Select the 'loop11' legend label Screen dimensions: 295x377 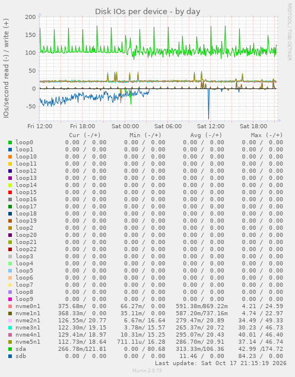pos(26,164)
